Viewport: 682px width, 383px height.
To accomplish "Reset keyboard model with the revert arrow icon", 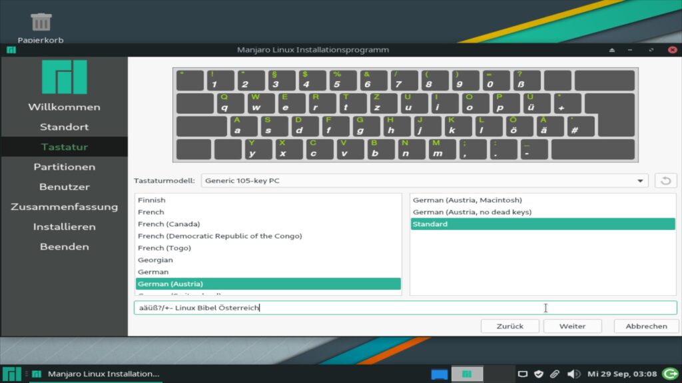I will (665, 181).
